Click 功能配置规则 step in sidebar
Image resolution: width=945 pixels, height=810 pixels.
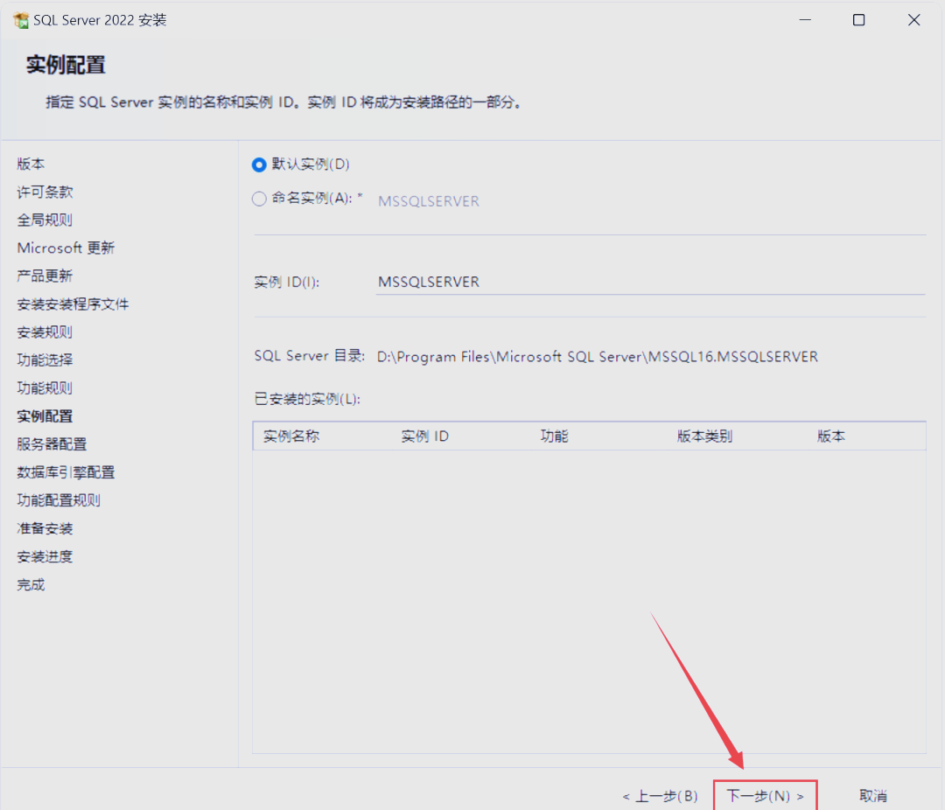tap(59, 500)
